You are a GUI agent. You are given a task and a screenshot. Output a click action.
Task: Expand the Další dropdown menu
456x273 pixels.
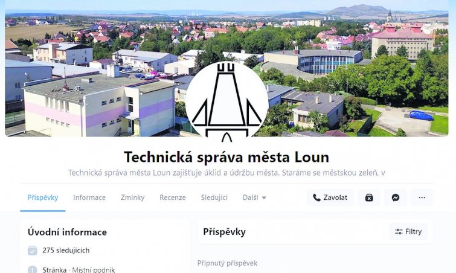pos(254,198)
